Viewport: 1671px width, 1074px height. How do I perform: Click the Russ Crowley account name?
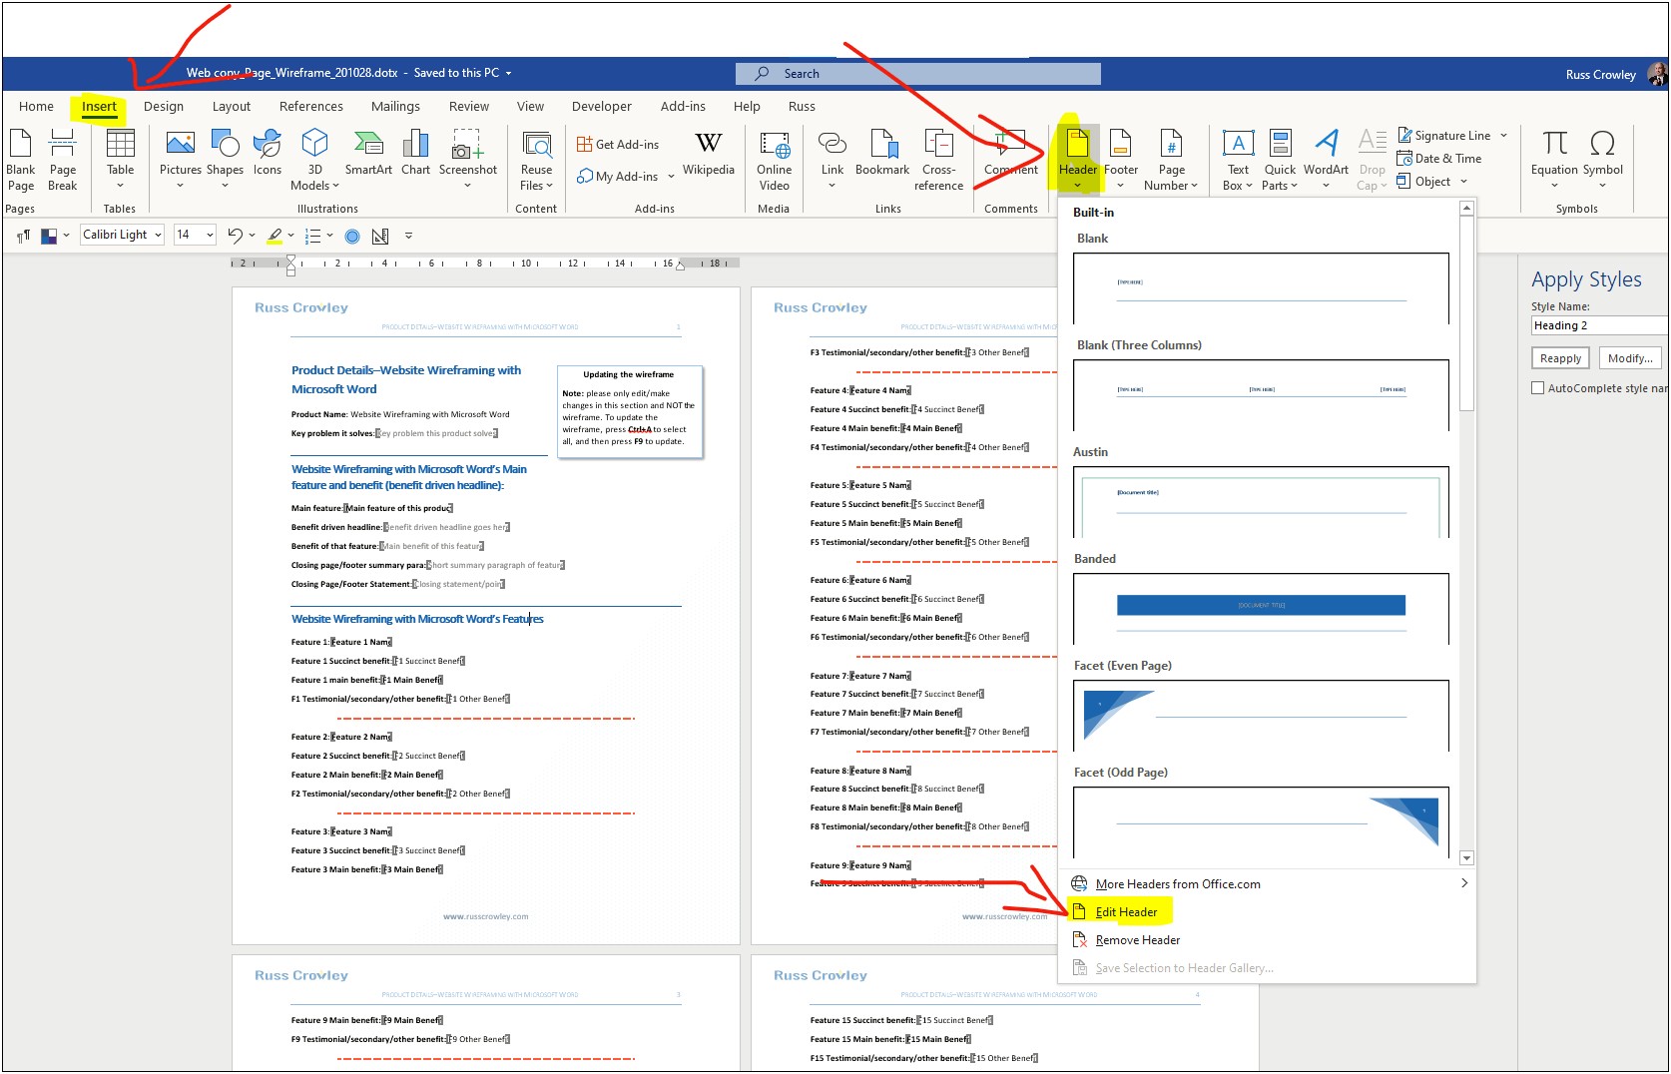[1600, 74]
